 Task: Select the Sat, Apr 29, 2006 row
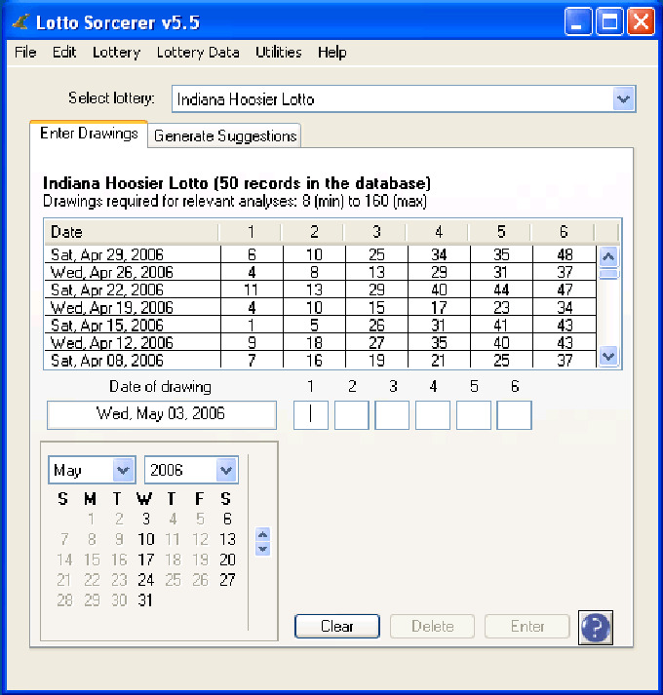[320, 254]
